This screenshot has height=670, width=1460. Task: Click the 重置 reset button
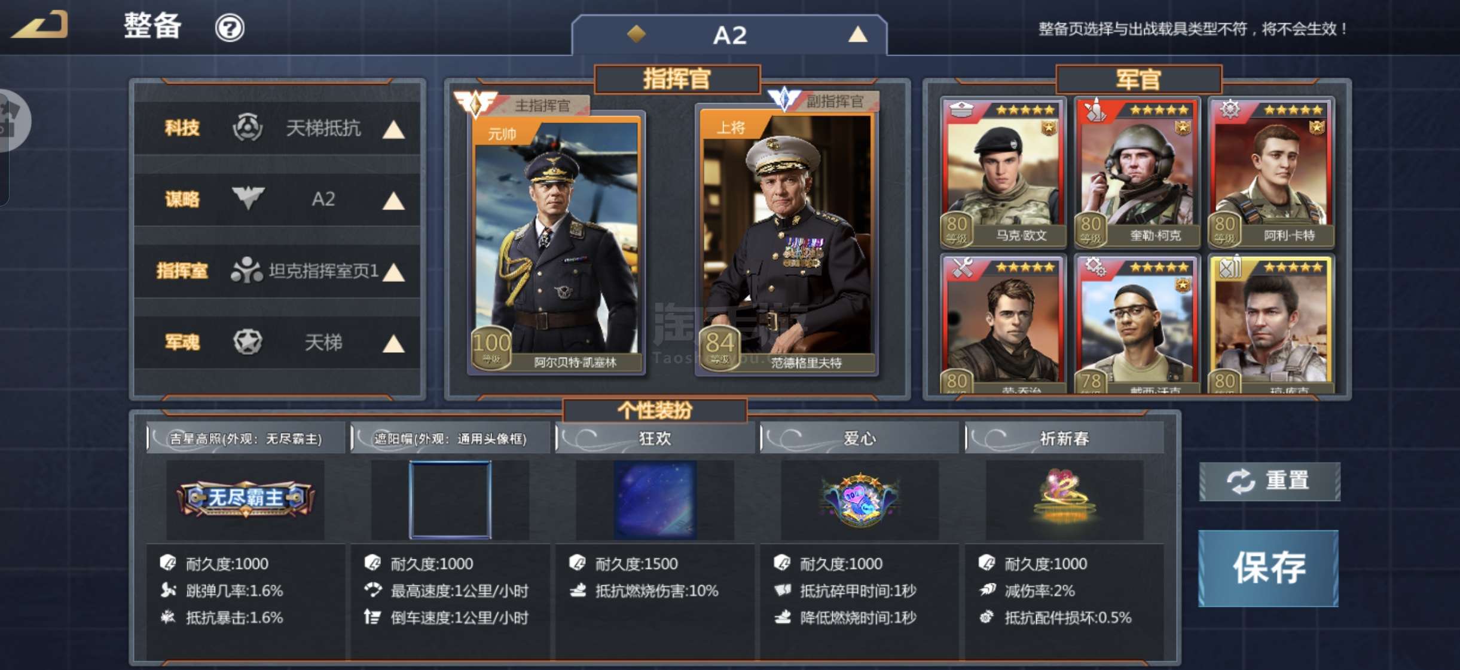1269,481
